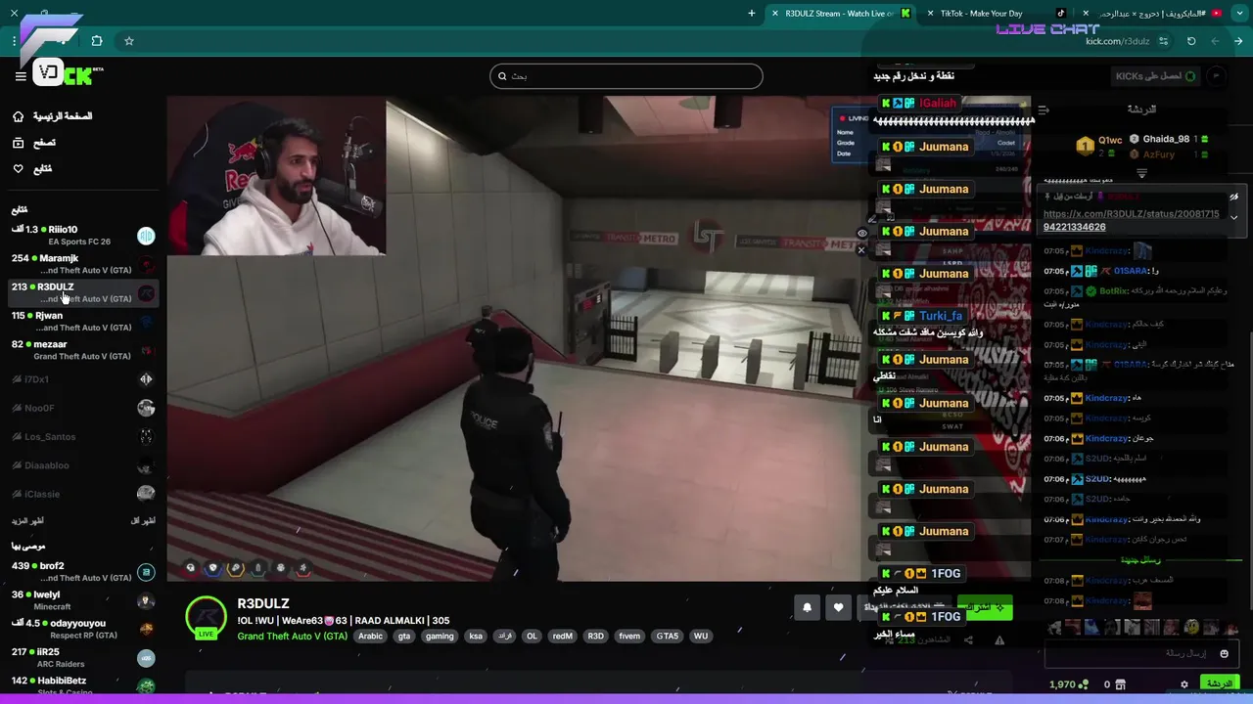
Task: Open the pinned x.com R3DULZ status link
Action: pos(1131,220)
